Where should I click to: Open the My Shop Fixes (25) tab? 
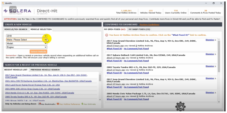[x=139, y=29]
